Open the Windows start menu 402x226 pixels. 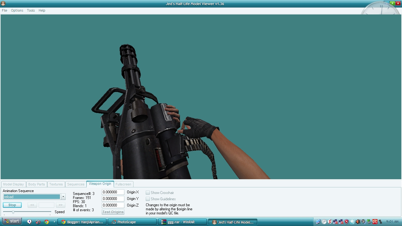(x=12, y=222)
